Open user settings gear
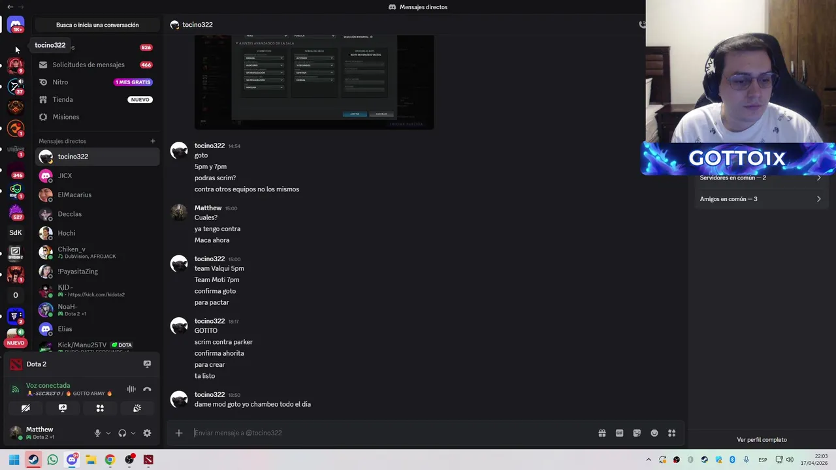The width and height of the screenshot is (836, 470). pos(147,433)
